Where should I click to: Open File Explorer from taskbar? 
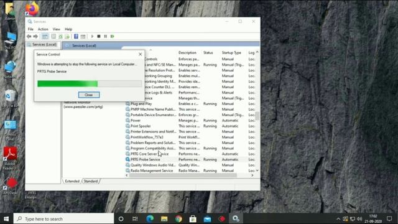pyautogui.click(x=164, y=218)
